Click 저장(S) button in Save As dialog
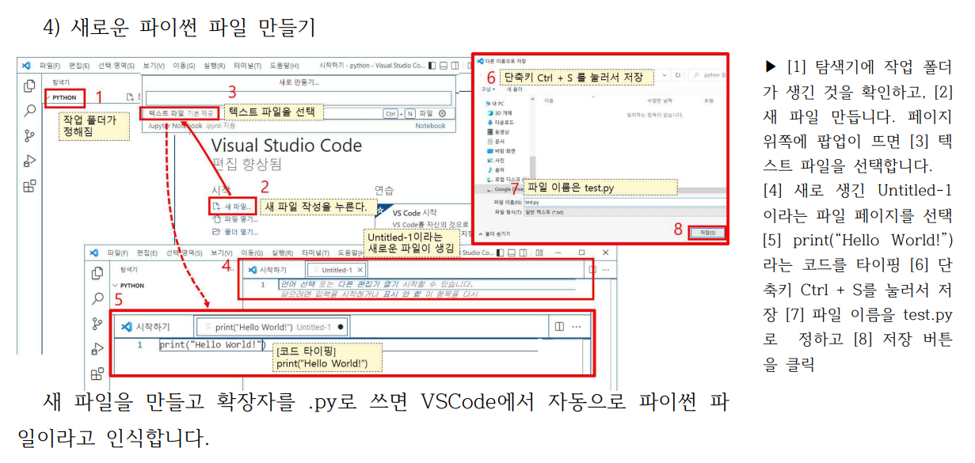 pos(707,233)
